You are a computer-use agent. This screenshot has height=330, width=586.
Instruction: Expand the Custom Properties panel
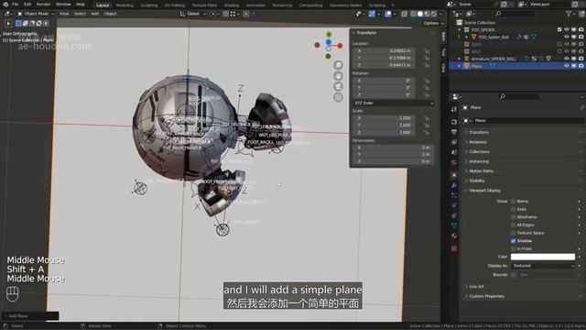486,296
